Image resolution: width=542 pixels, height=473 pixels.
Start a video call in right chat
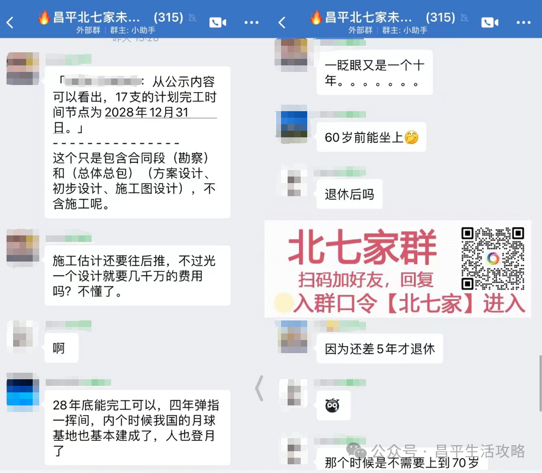click(490, 23)
